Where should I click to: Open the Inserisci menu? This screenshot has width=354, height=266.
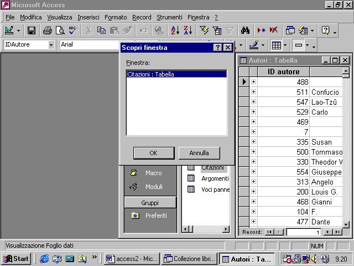(x=88, y=17)
